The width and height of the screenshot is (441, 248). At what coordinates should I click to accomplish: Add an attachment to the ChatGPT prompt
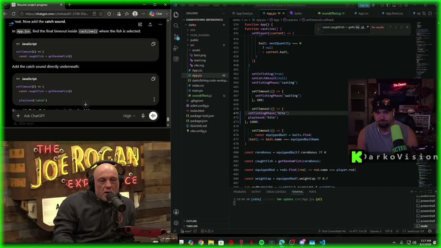[x=18, y=116]
